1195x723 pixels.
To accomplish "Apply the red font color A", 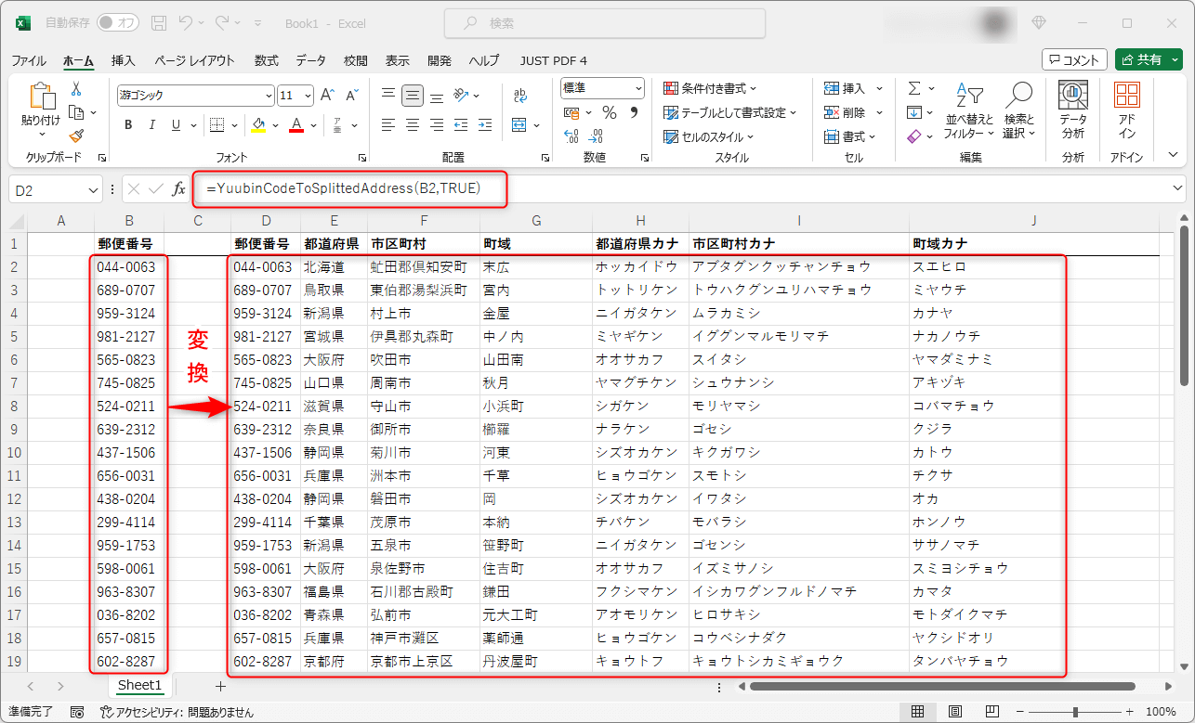I will (296, 124).
